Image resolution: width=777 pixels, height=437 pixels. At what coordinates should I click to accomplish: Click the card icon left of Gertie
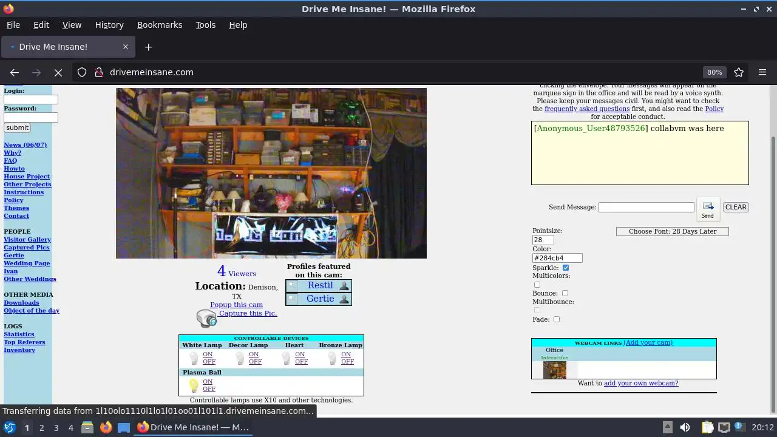pos(292,299)
